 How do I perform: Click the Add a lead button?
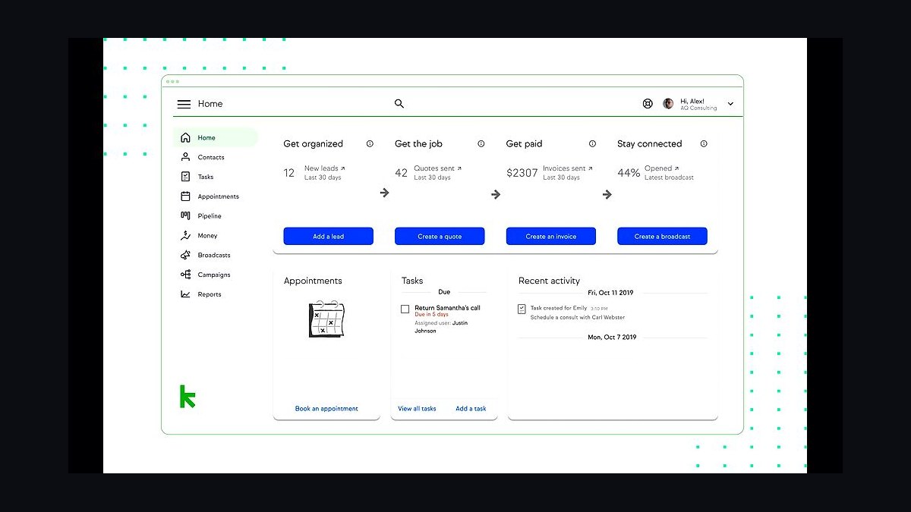pos(329,236)
